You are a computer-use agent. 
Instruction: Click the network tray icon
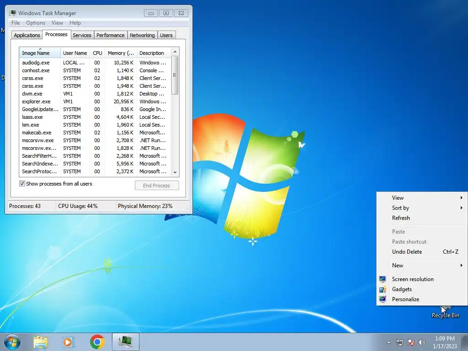click(399, 342)
